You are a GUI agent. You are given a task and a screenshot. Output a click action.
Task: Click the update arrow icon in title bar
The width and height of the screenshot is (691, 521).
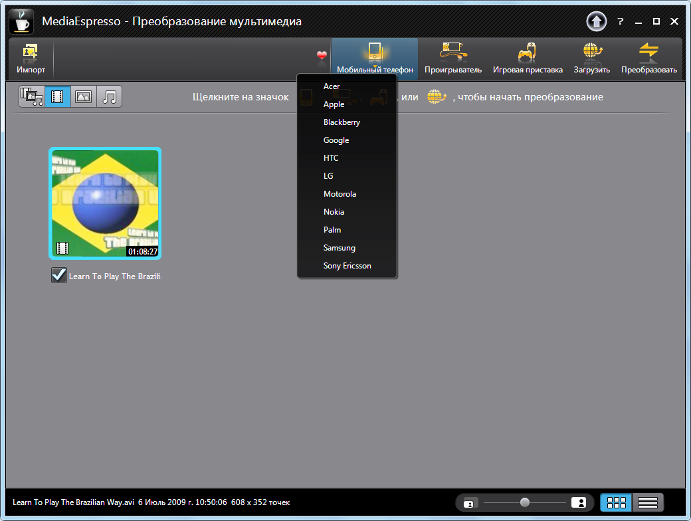pos(596,21)
